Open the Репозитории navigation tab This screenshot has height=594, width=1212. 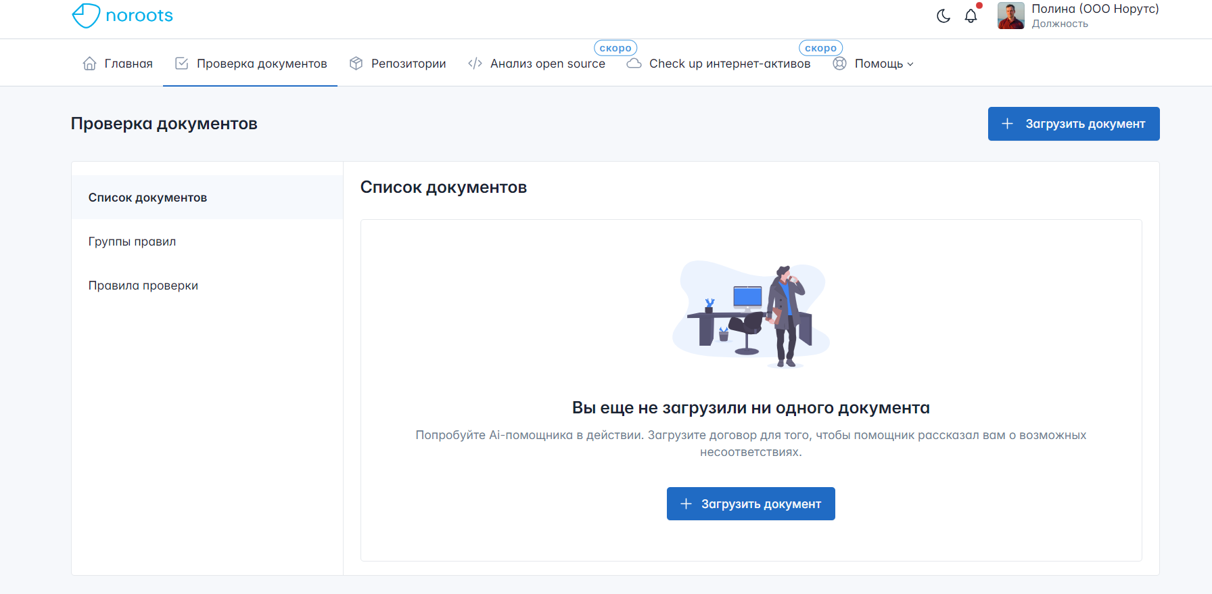tap(409, 64)
